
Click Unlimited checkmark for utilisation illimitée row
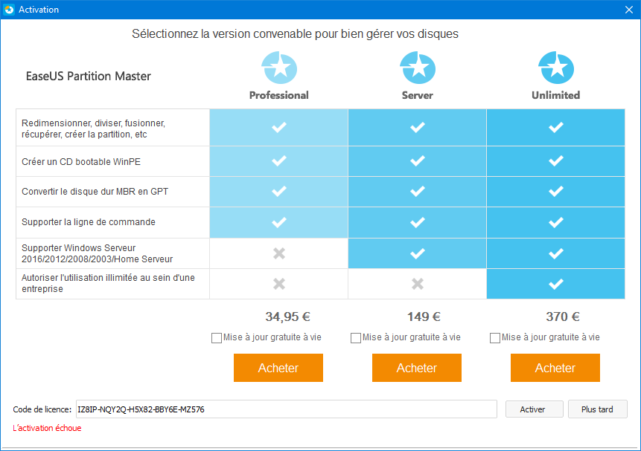pyautogui.click(x=556, y=284)
